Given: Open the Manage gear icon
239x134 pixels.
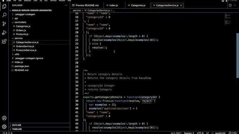Looking at the screenshot, I should click(x=4, y=127).
